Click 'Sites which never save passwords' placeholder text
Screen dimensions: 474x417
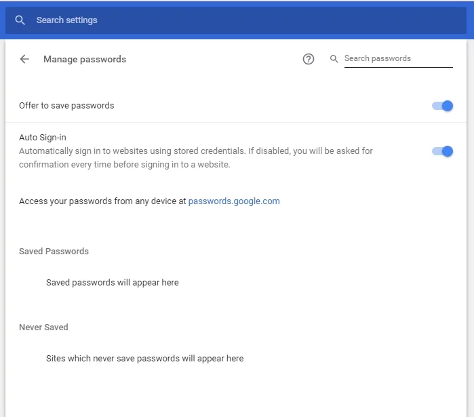pyautogui.click(x=144, y=359)
